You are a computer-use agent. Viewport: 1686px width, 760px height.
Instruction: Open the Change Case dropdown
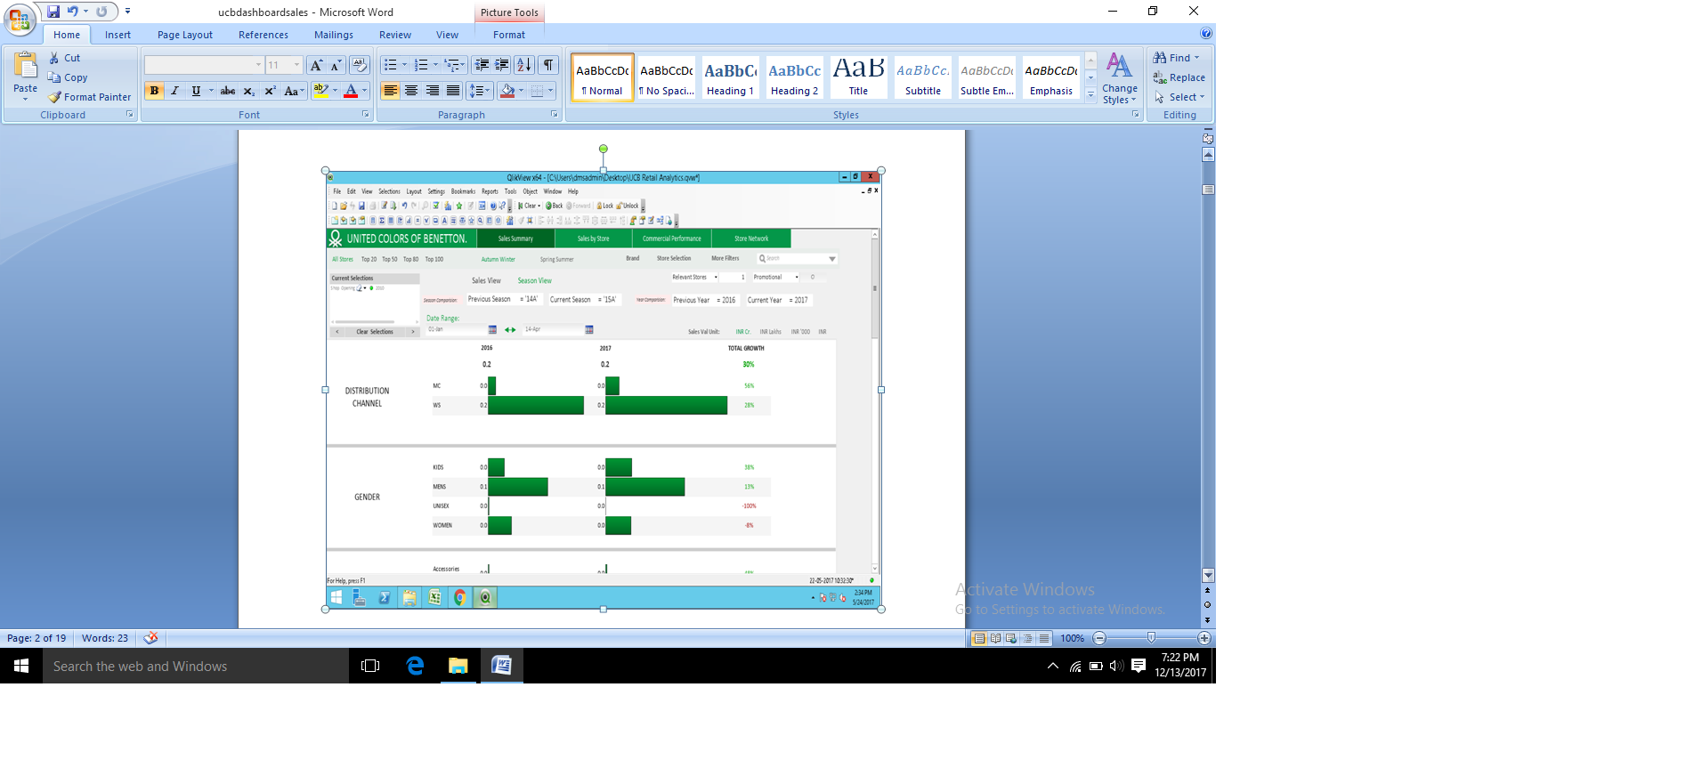(294, 91)
